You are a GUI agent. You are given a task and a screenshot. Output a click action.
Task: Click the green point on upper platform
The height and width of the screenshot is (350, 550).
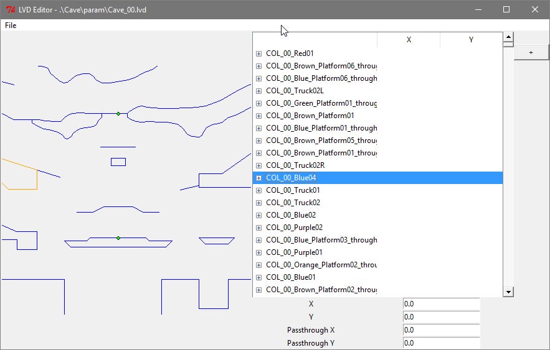click(x=118, y=113)
